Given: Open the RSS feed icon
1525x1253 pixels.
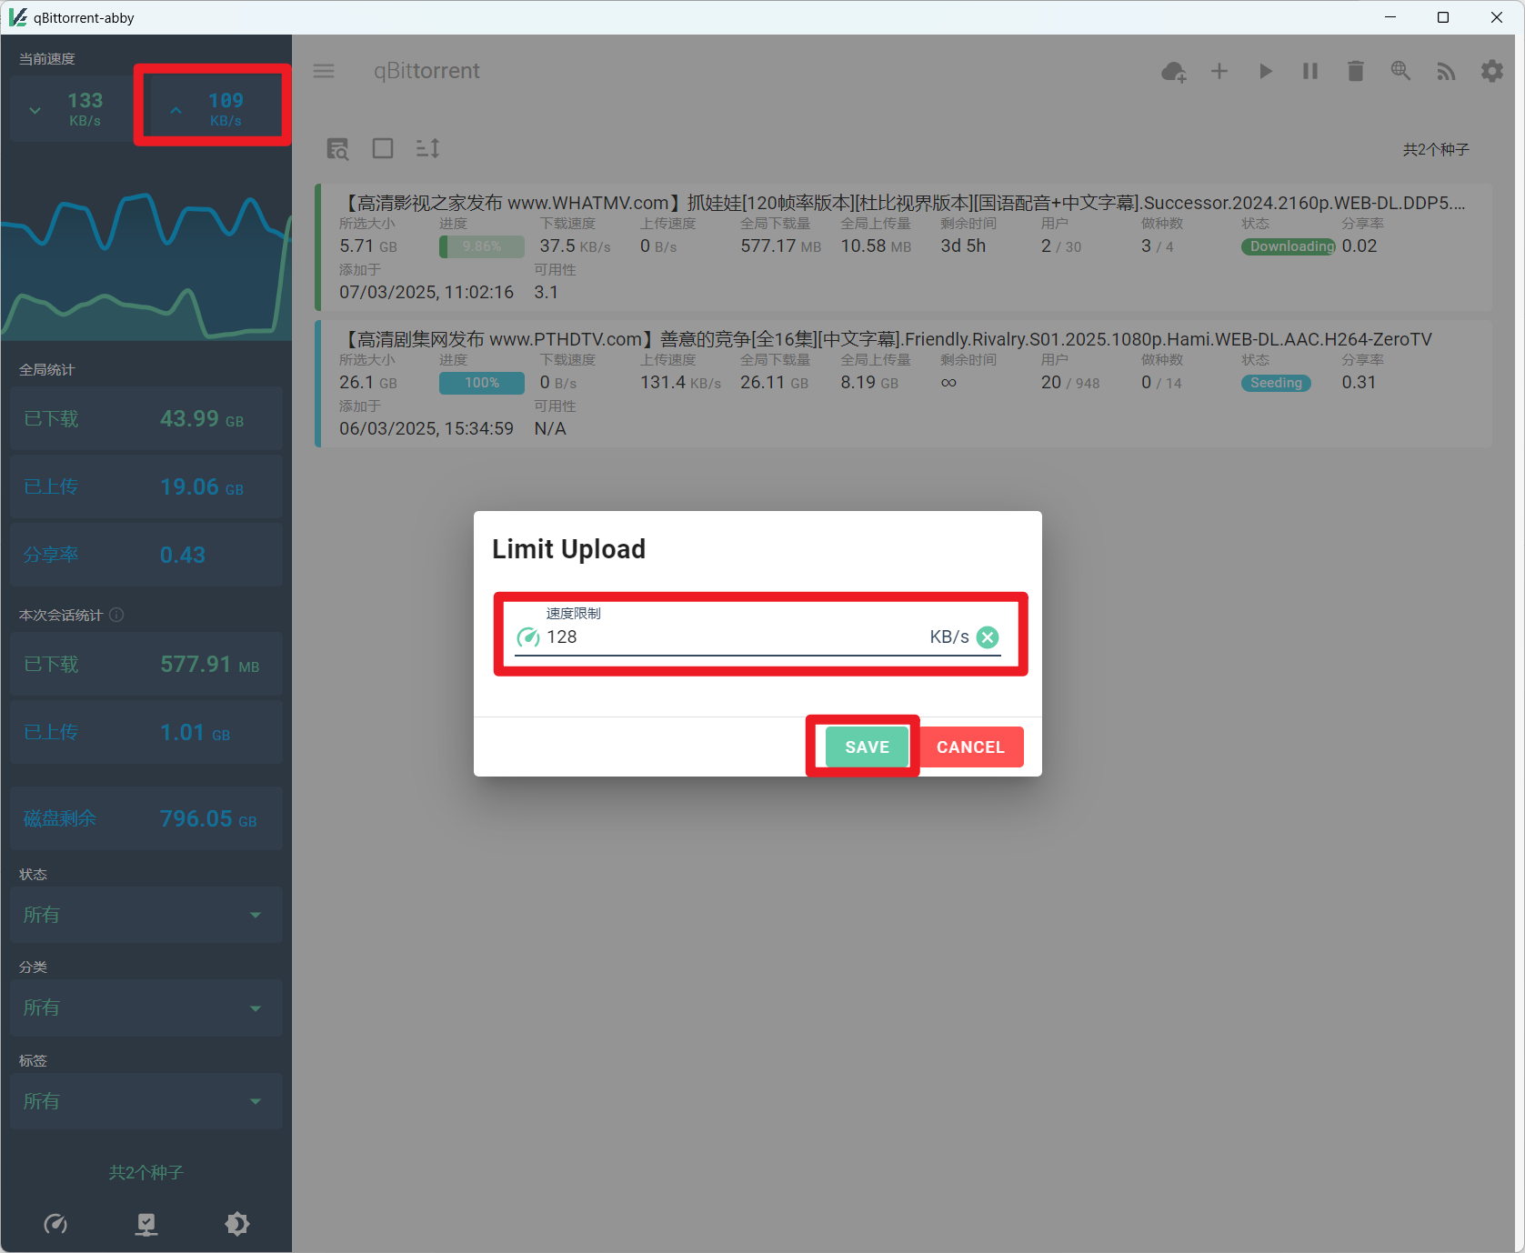Looking at the screenshot, I should pyautogui.click(x=1447, y=71).
